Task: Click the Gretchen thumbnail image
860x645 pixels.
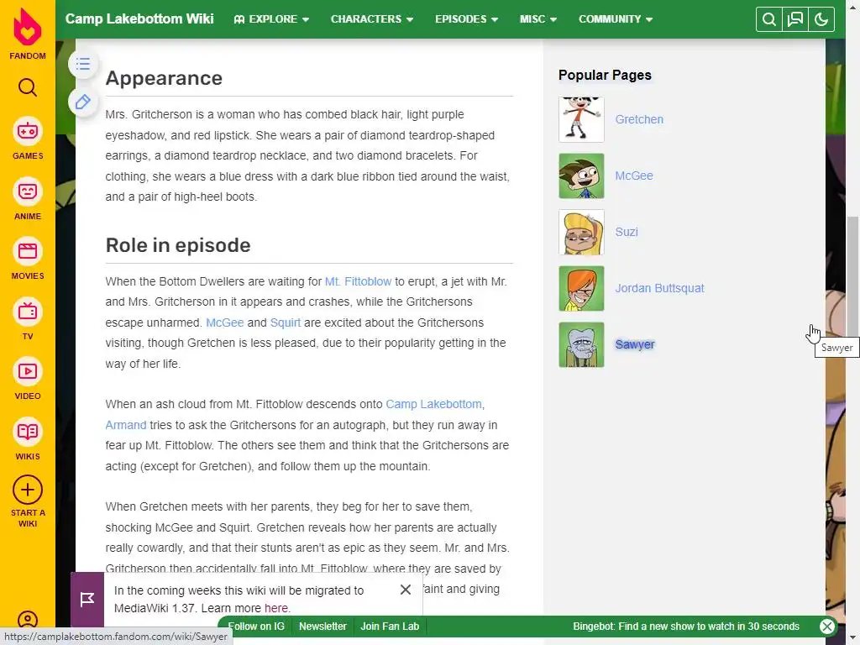Action: pyautogui.click(x=581, y=119)
